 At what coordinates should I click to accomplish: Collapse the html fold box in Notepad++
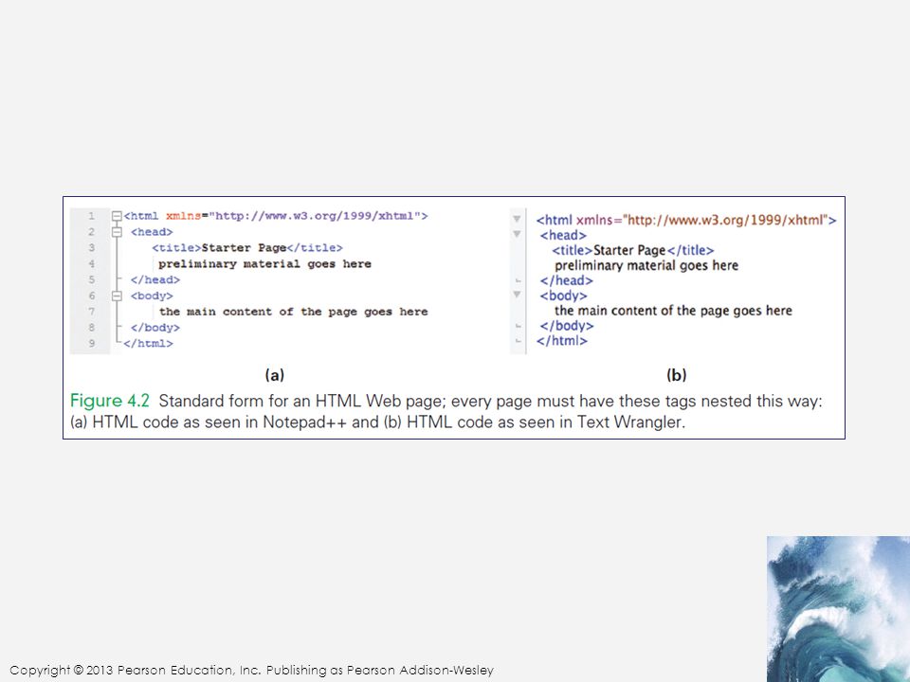tap(117, 216)
